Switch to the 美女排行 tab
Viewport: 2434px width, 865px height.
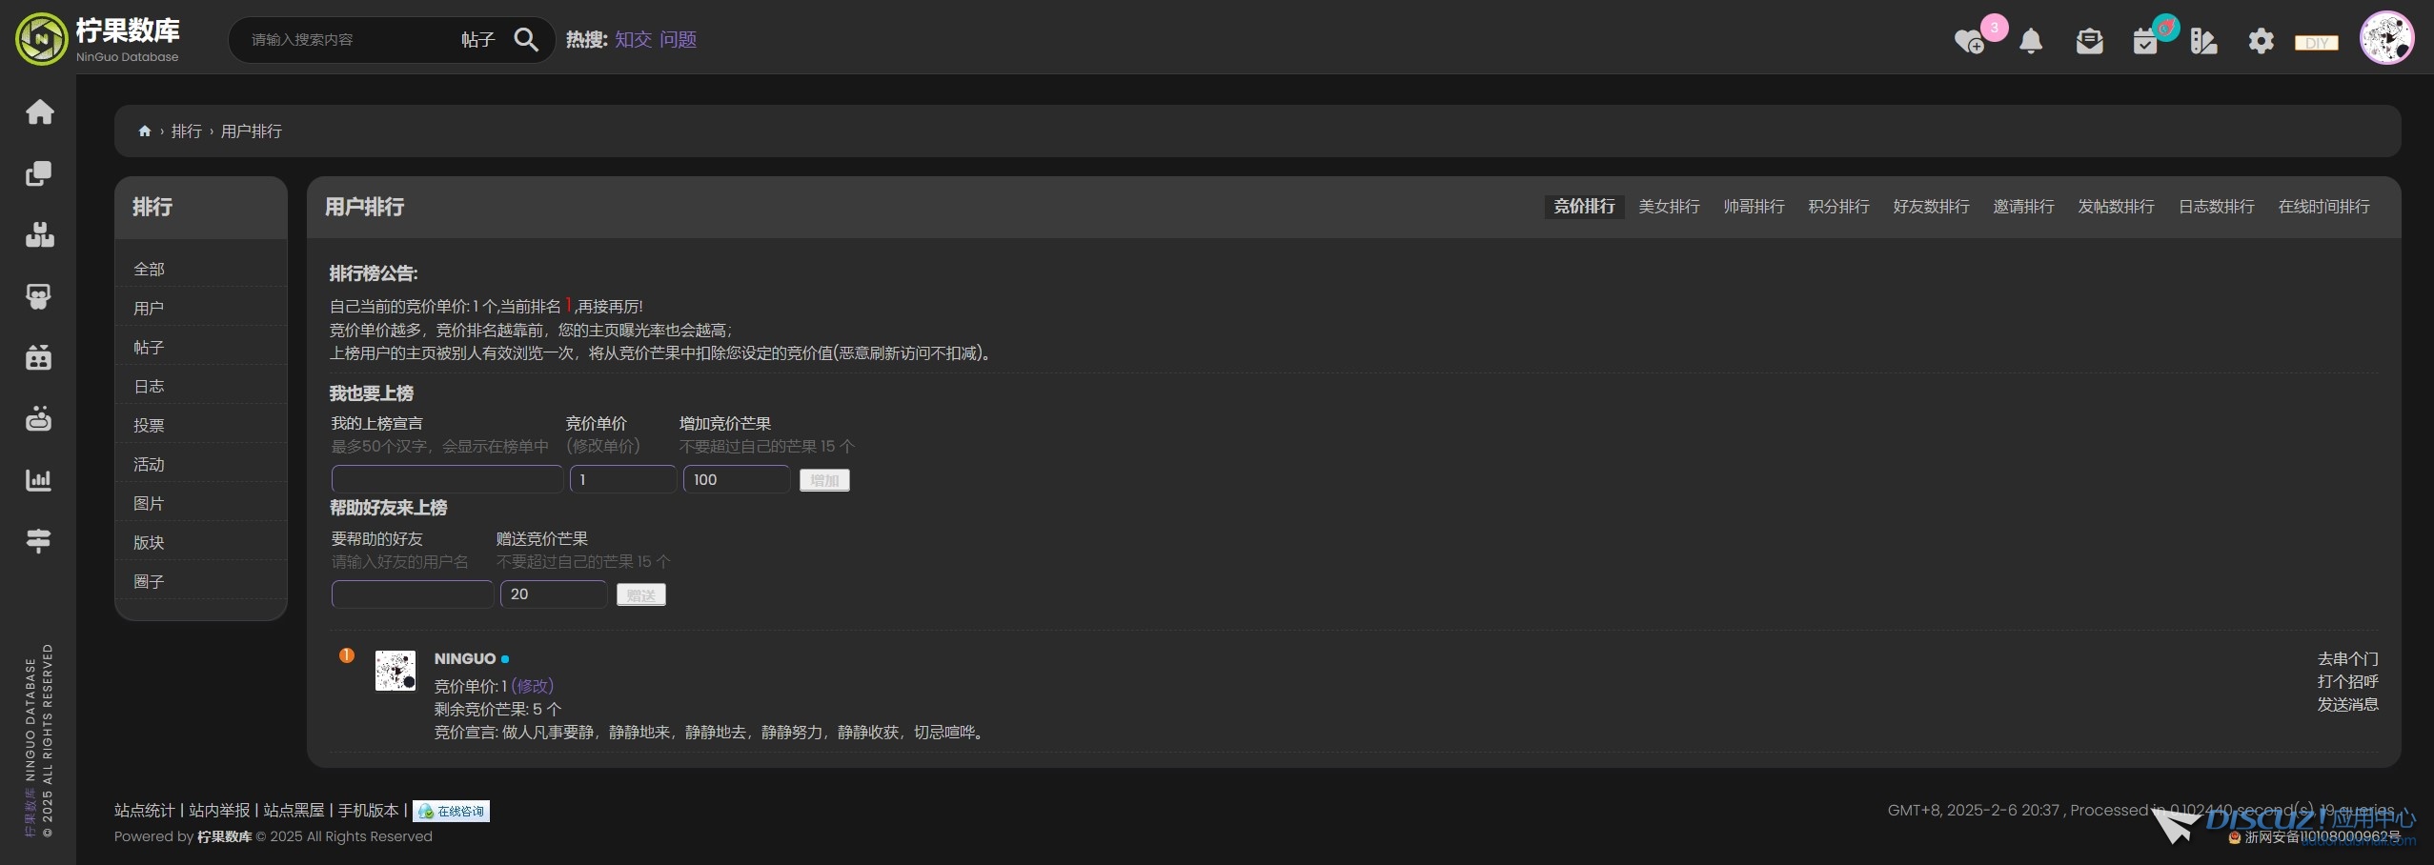point(1669,207)
